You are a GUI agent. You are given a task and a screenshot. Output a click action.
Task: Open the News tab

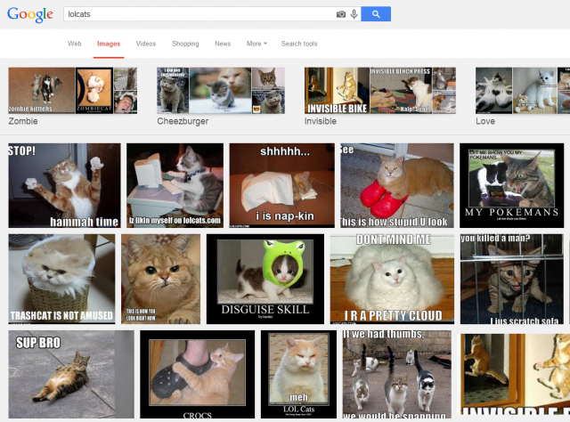tap(223, 44)
